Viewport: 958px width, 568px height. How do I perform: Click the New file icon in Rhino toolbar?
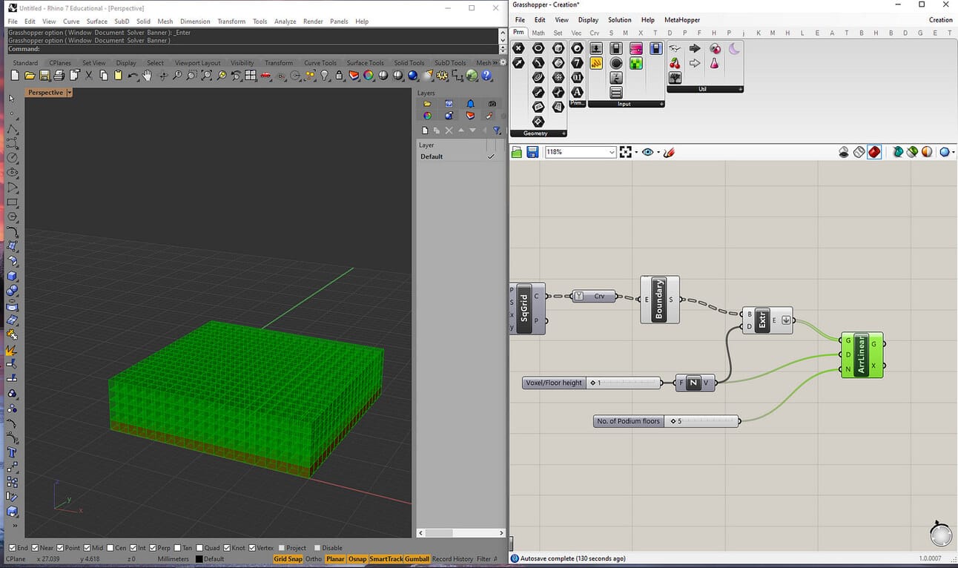coord(15,76)
